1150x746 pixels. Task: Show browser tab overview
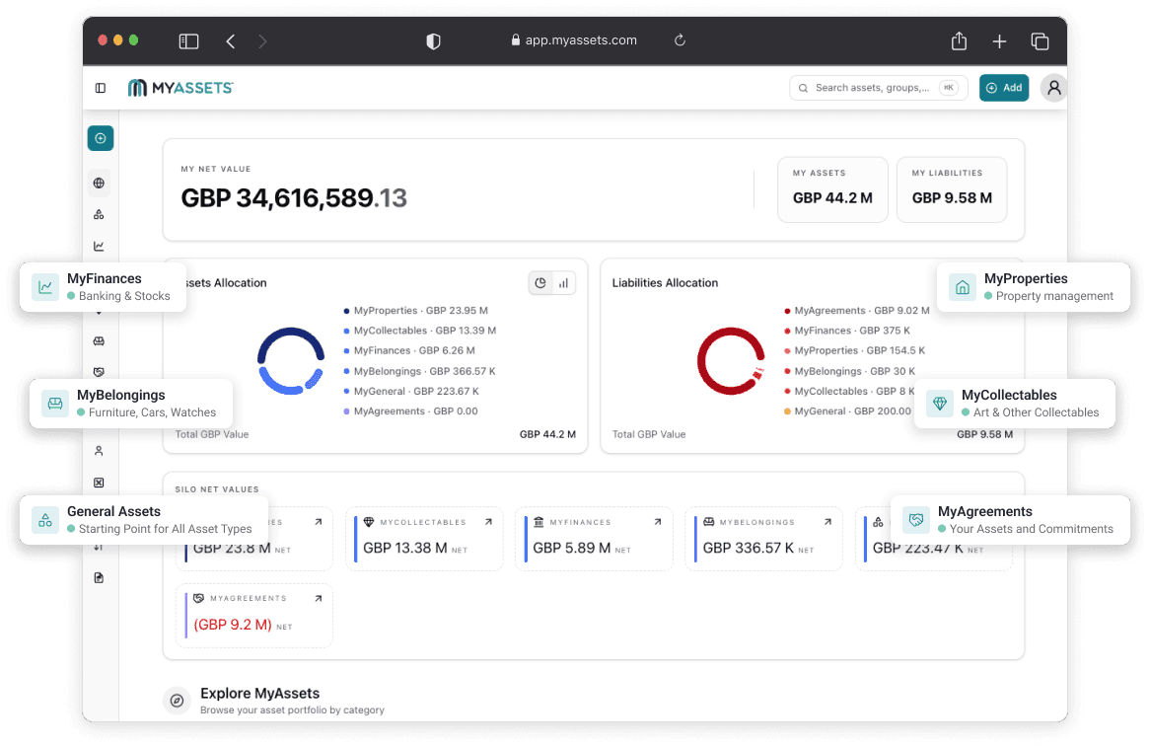(x=1040, y=41)
